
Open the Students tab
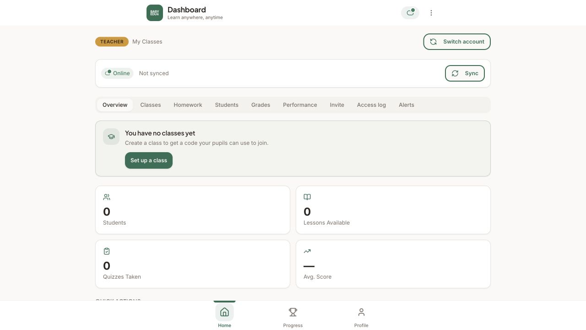[x=227, y=105]
